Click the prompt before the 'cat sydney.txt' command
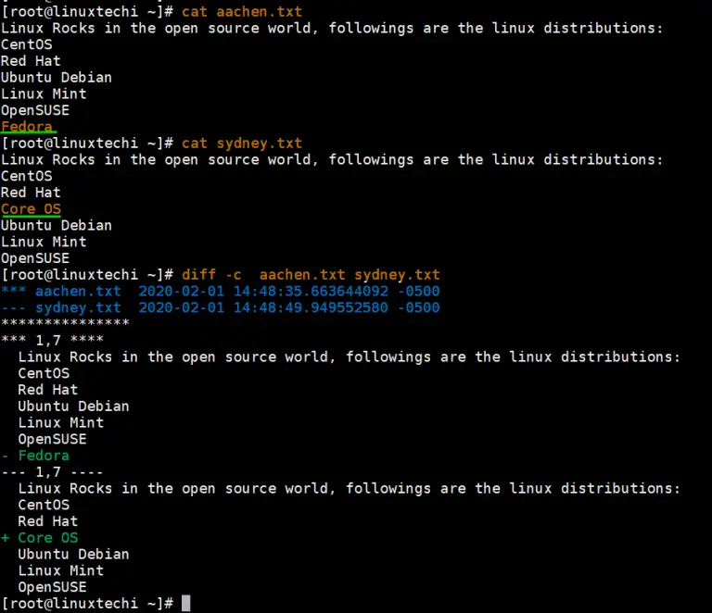712x613 pixels. point(87,144)
